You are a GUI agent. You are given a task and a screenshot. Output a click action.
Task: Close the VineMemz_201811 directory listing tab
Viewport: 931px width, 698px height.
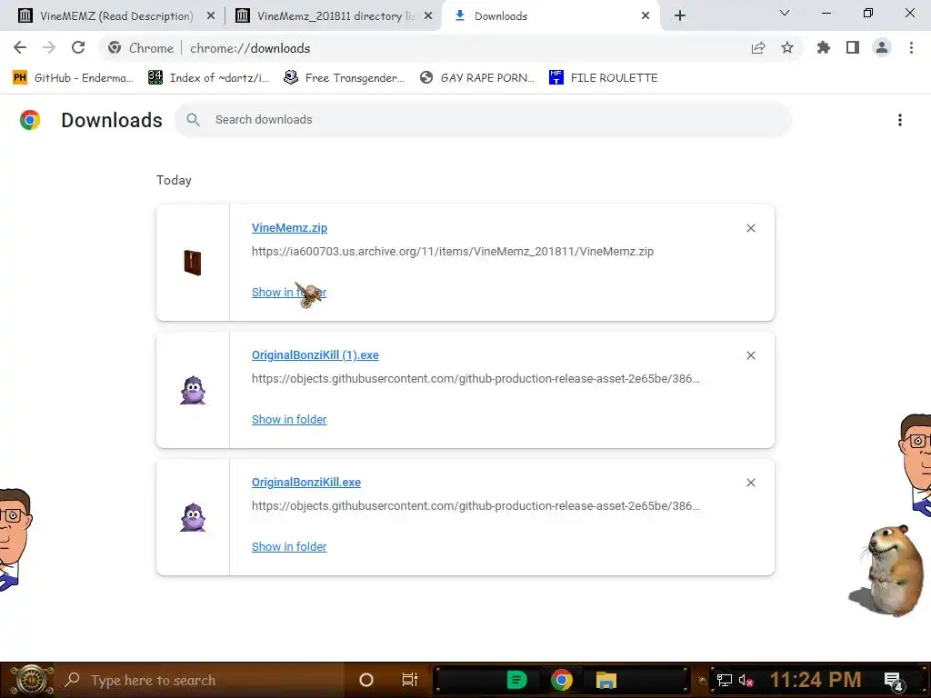pyautogui.click(x=428, y=16)
